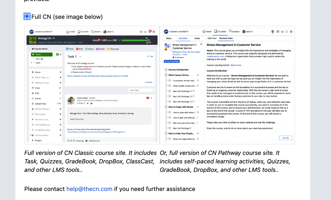Click settings gear in Pathway screenshot header
Image resolution: width=331 pixels, height=200 pixels.
coord(291,32)
